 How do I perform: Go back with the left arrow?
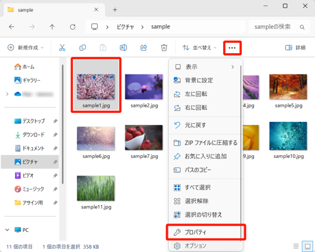coord(11,27)
